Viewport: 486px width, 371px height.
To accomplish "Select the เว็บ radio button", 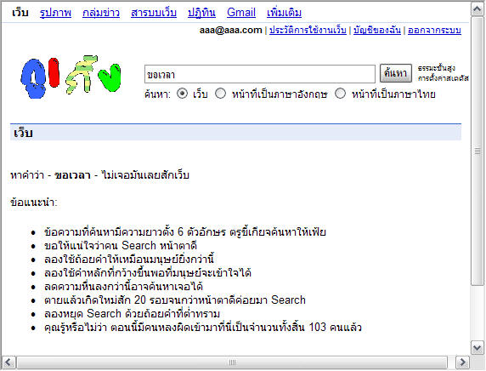I will point(182,94).
